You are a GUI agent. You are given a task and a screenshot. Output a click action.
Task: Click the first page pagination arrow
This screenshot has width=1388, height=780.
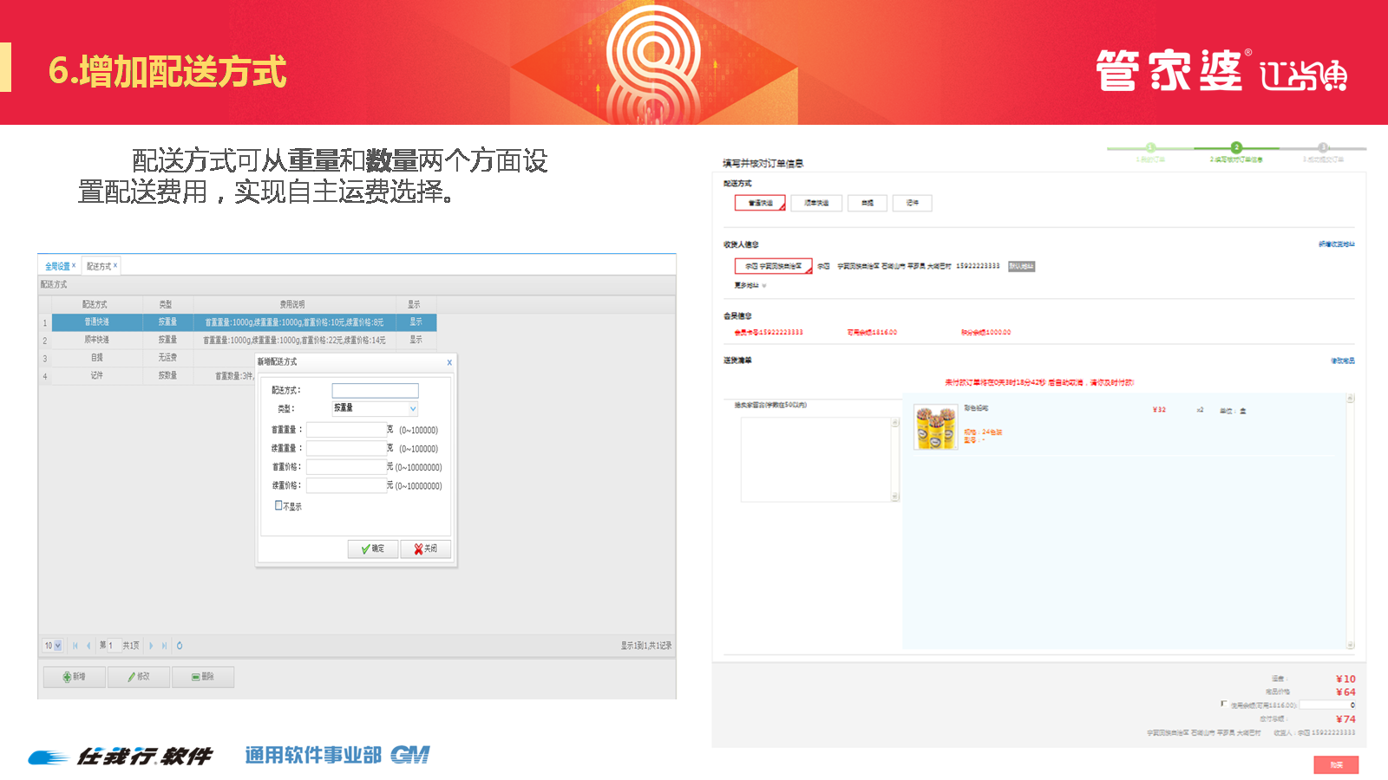(75, 646)
